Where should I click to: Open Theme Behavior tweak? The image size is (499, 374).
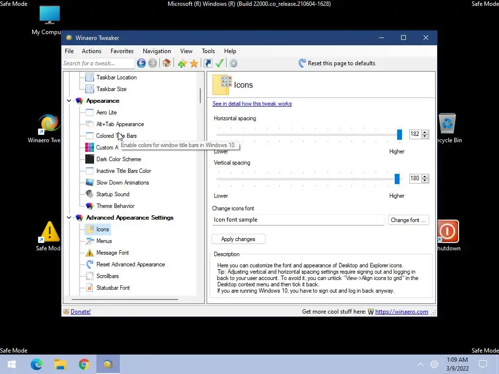tap(115, 206)
